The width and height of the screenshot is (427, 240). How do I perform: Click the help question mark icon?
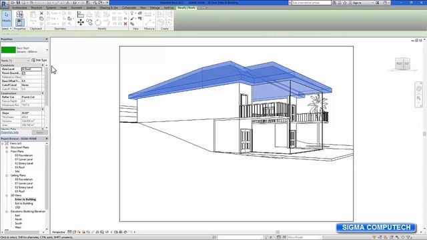pos(385,3)
